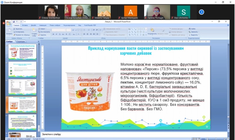Select the rectangle shape in shapes gallery
The height and width of the screenshot is (140, 235).
pos(138,29)
